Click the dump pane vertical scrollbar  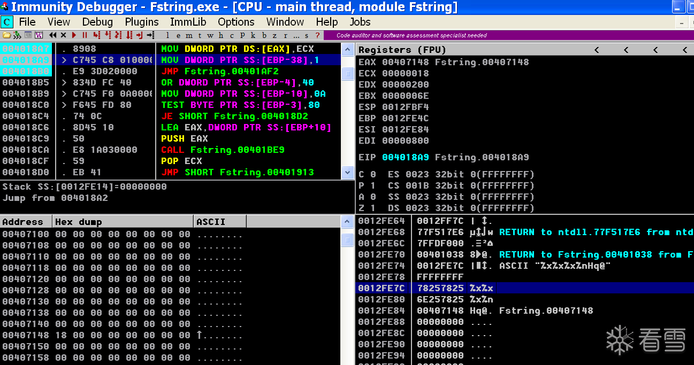tap(348, 297)
